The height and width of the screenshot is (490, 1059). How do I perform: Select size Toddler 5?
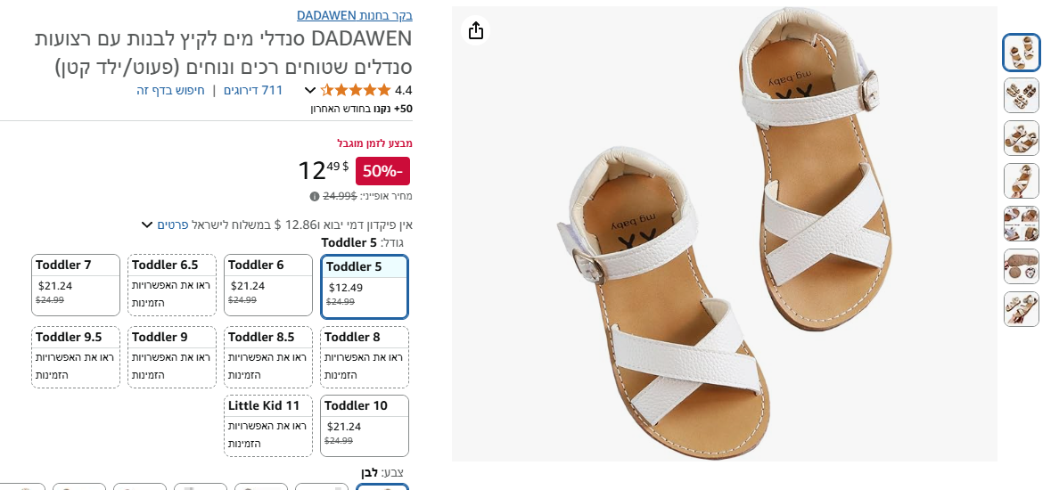click(365, 286)
